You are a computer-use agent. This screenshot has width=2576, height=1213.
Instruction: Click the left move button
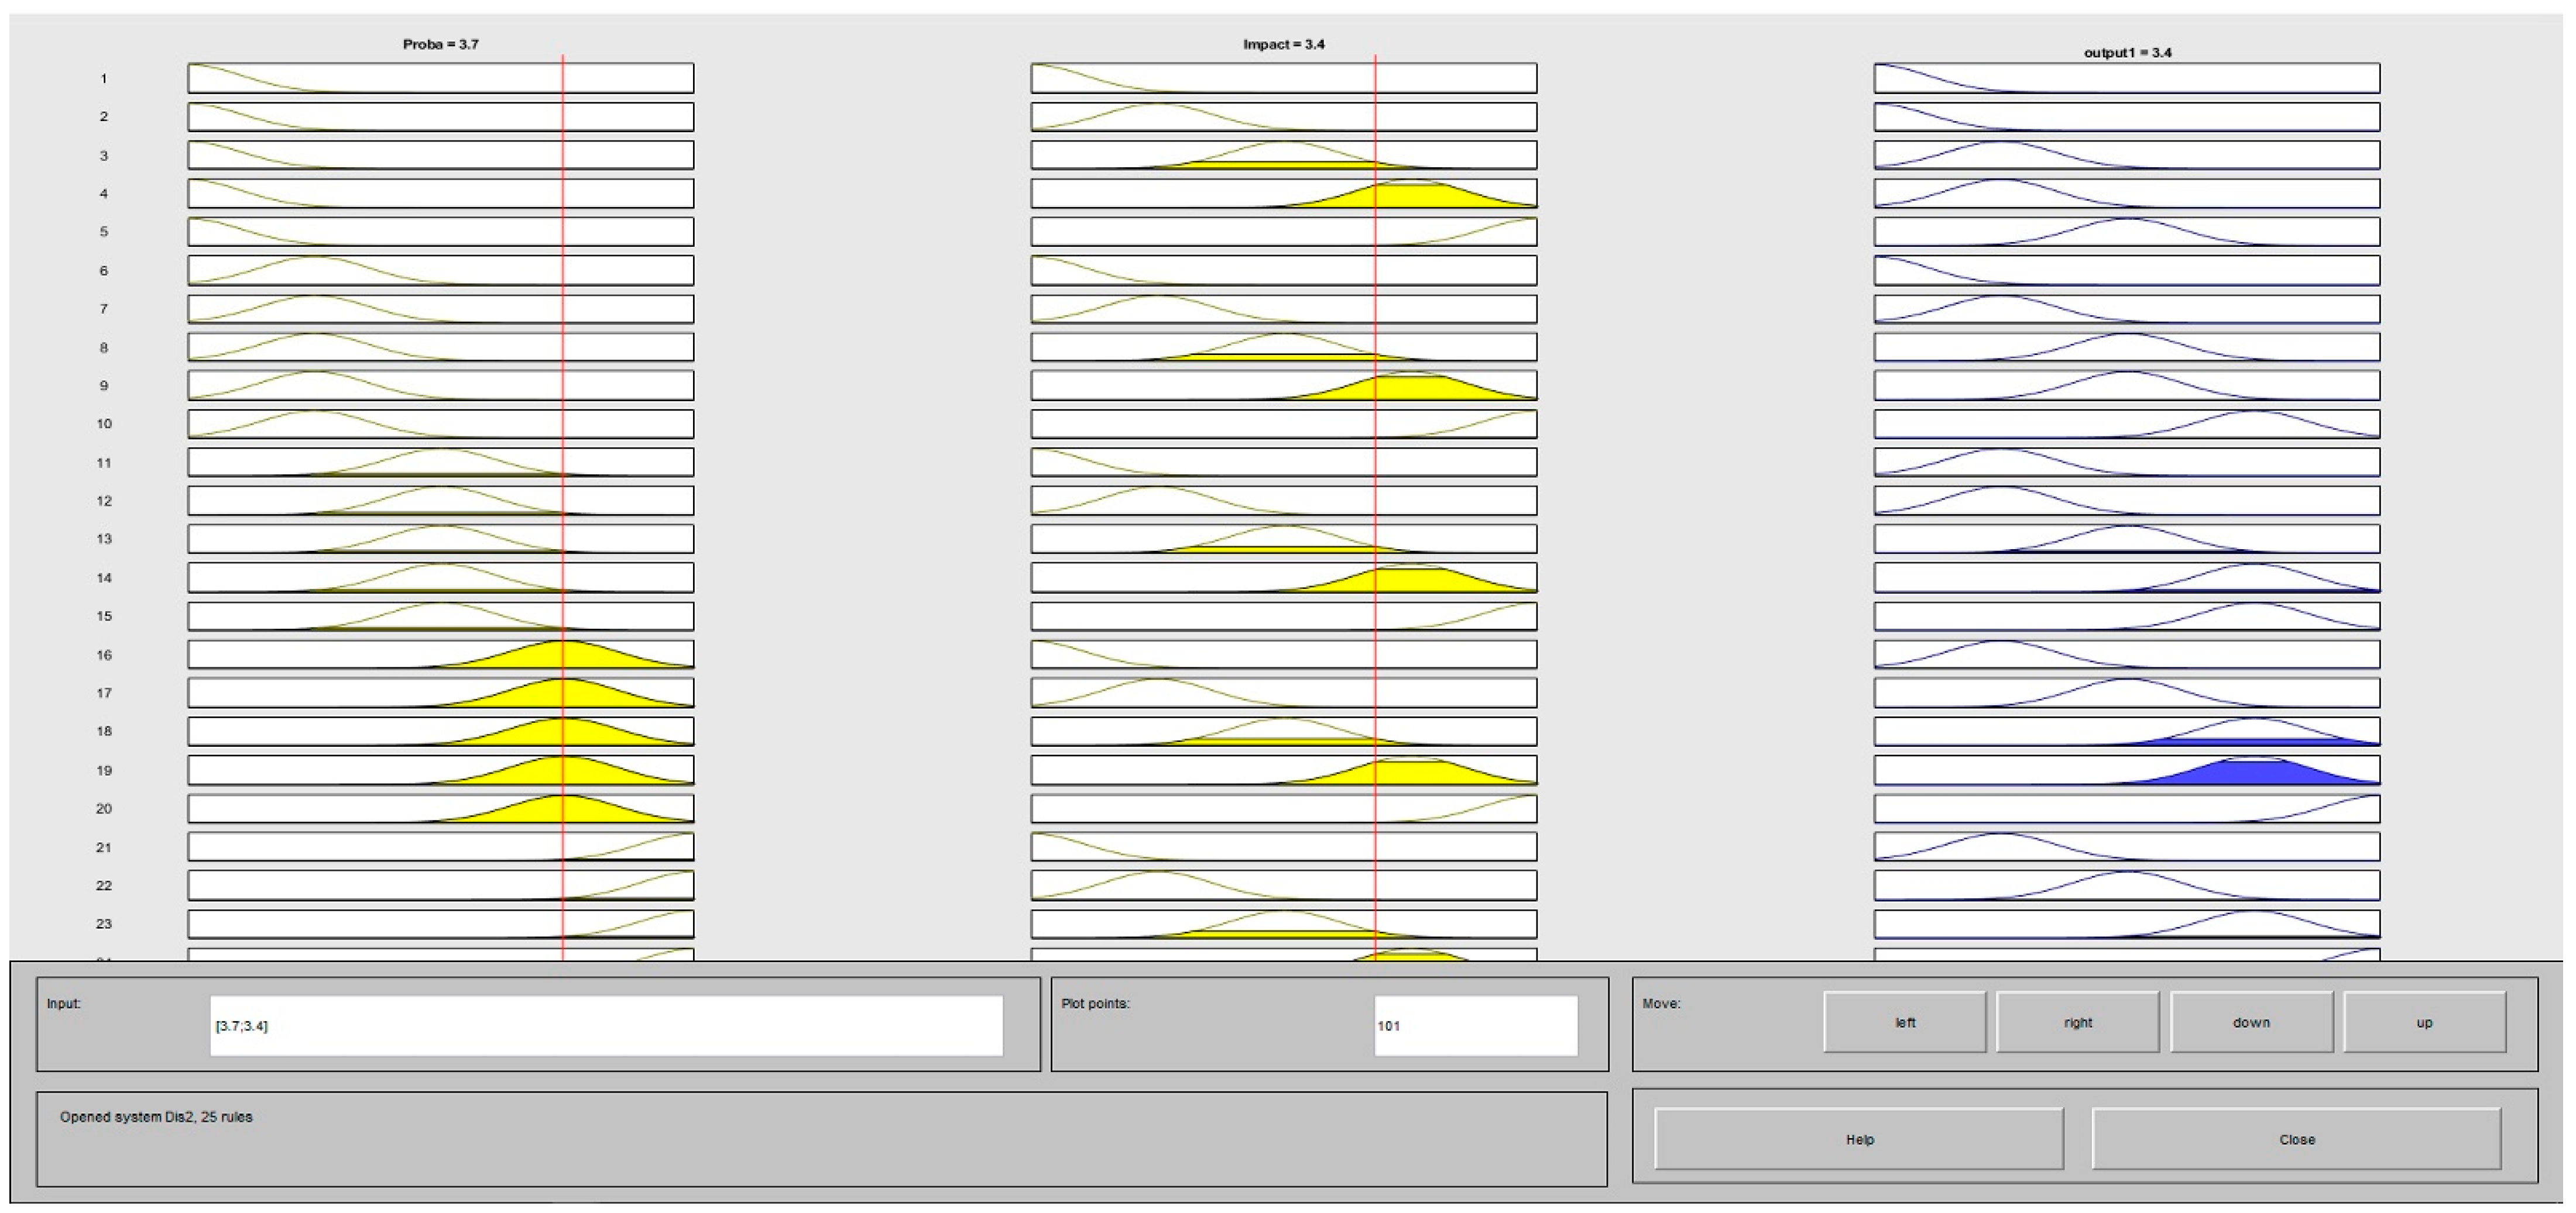(x=1904, y=1022)
